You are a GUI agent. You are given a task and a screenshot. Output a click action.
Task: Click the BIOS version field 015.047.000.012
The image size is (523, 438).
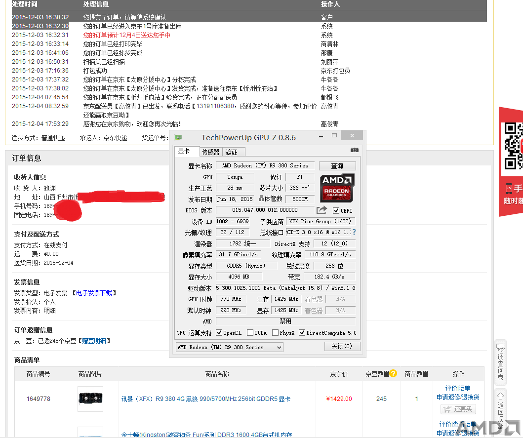pyautogui.click(x=265, y=210)
